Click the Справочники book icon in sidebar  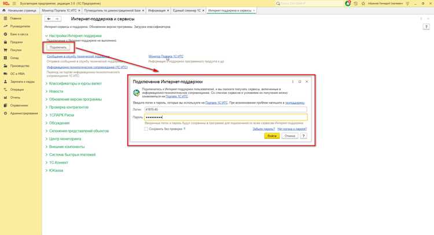click(x=5, y=105)
